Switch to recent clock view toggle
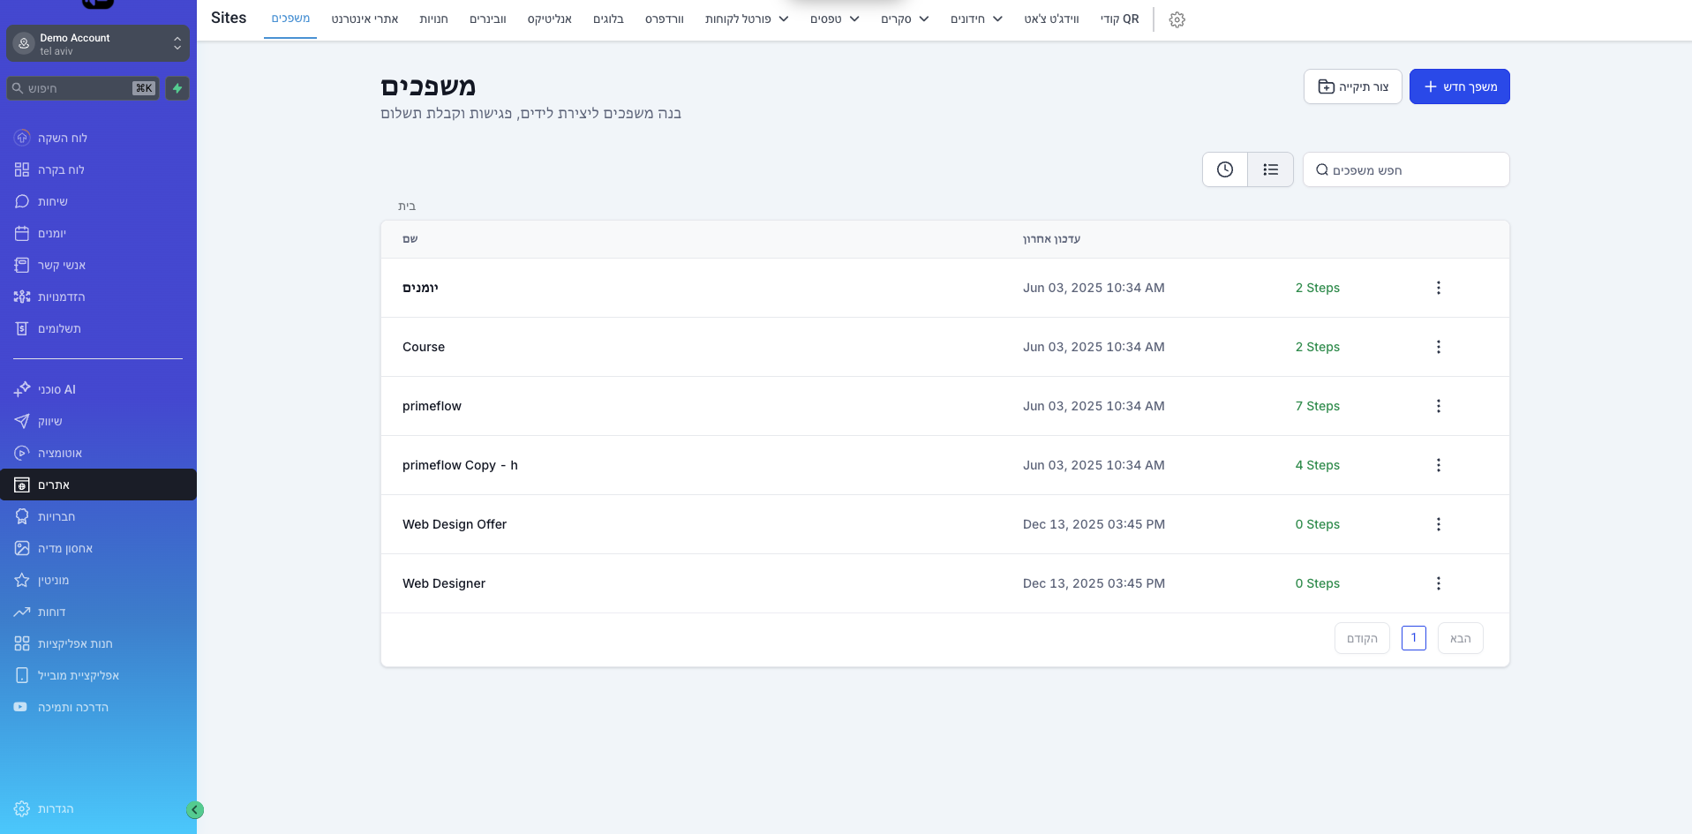The image size is (1692, 834). tap(1225, 169)
